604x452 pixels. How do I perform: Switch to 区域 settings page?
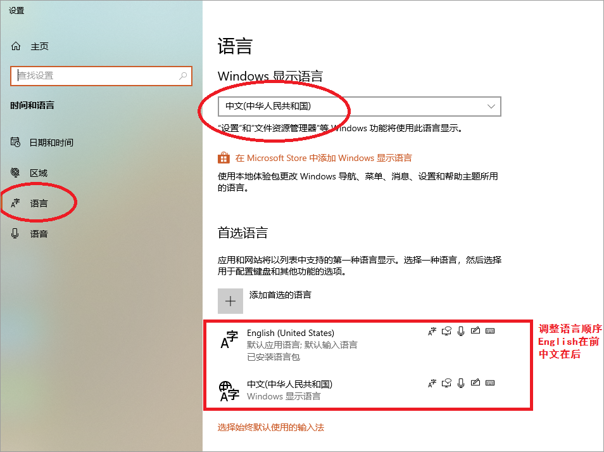(x=38, y=173)
